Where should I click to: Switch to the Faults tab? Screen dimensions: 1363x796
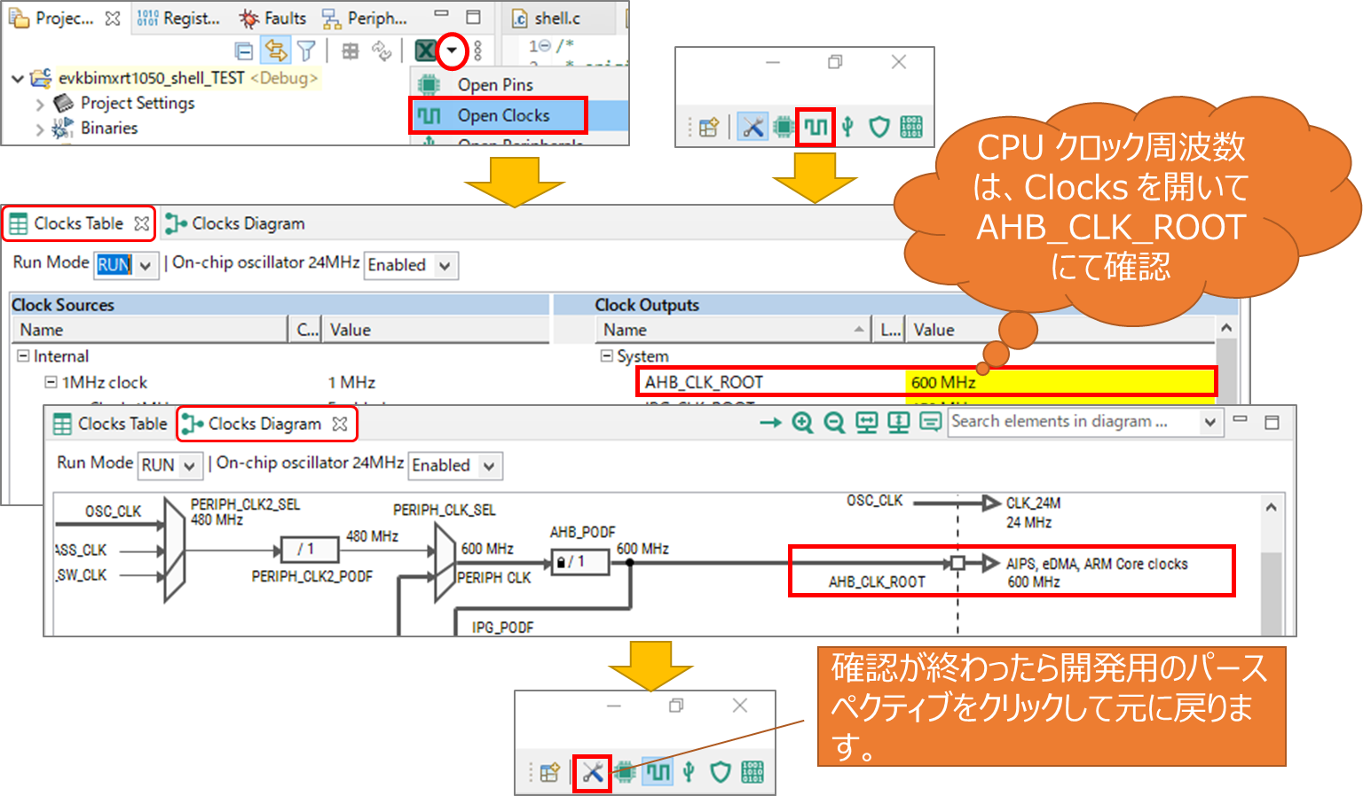pos(273,18)
